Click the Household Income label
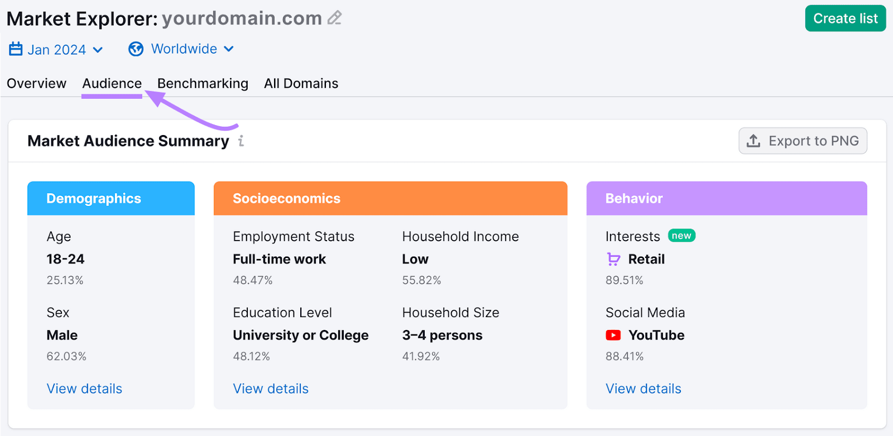The height and width of the screenshot is (436, 893). [460, 237]
